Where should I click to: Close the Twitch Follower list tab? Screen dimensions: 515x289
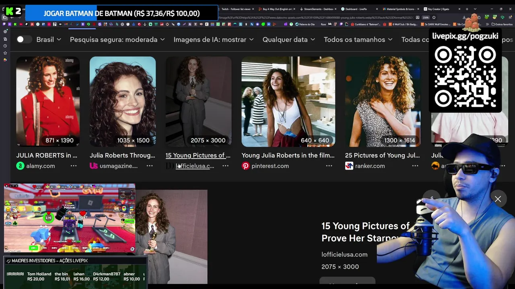(x=253, y=9)
